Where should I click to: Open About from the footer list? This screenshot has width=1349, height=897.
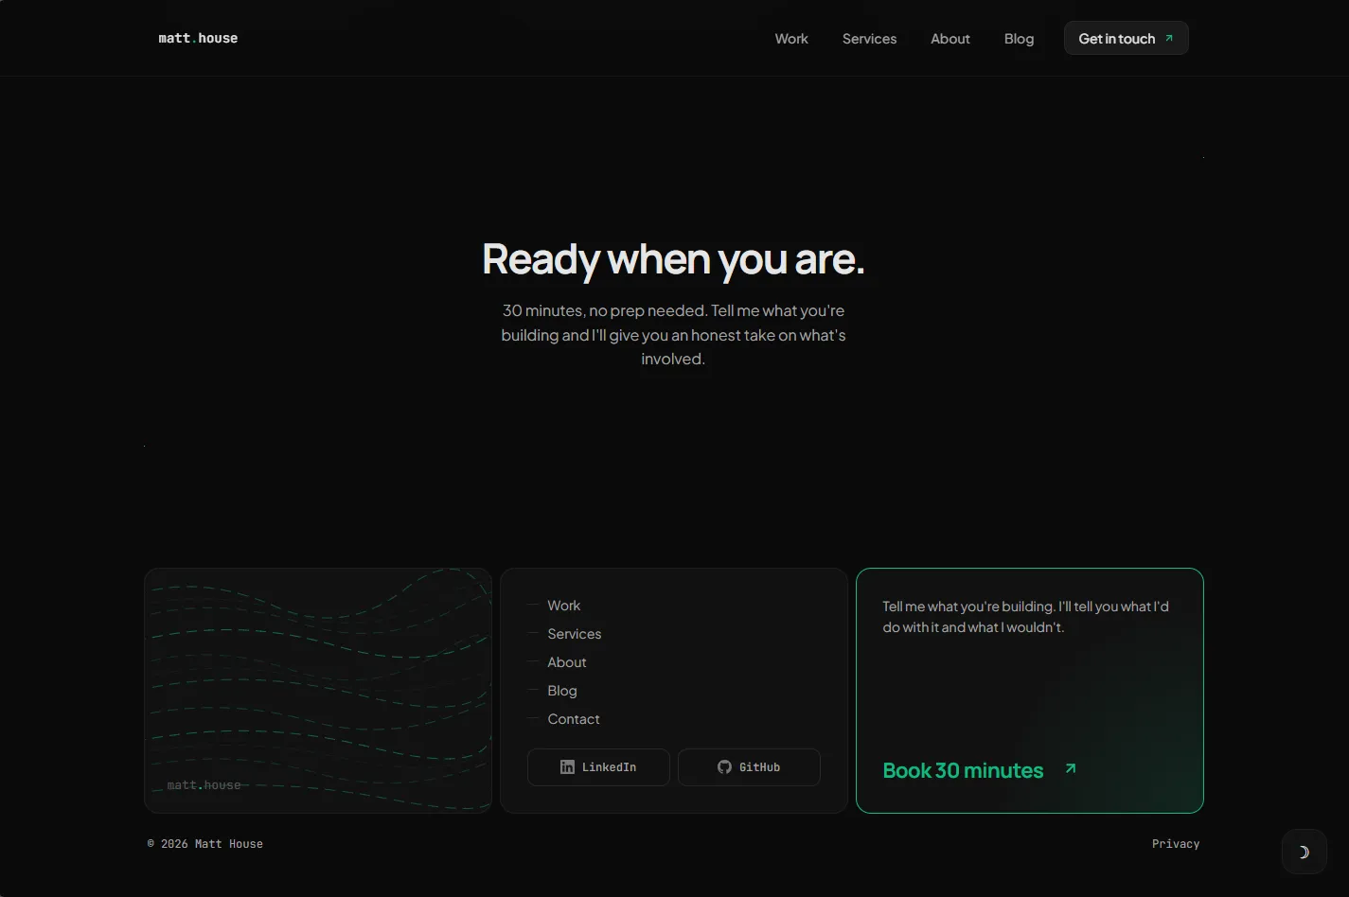click(567, 662)
